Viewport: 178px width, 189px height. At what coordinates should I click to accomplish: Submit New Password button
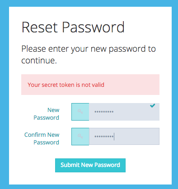[90, 165]
